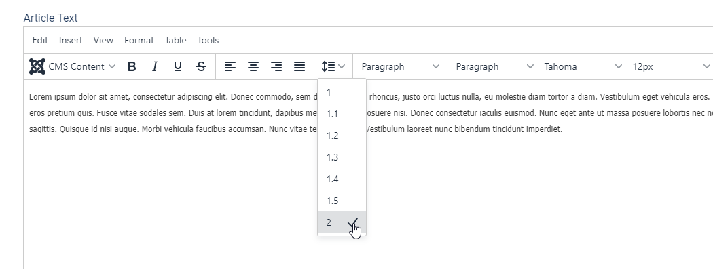Justify text alignment
This screenshot has width=713, height=269.
(299, 66)
